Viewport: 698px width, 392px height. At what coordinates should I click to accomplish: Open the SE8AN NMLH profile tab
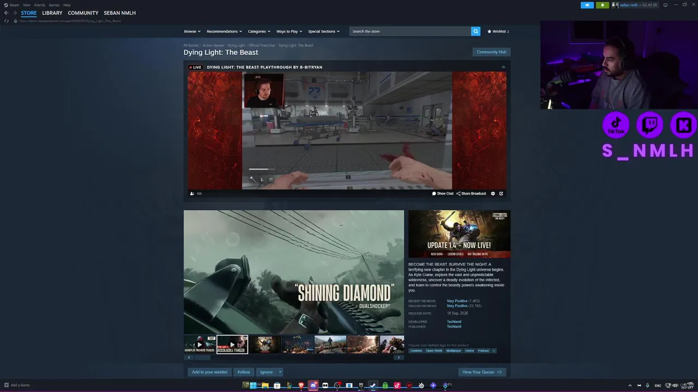tap(120, 13)
